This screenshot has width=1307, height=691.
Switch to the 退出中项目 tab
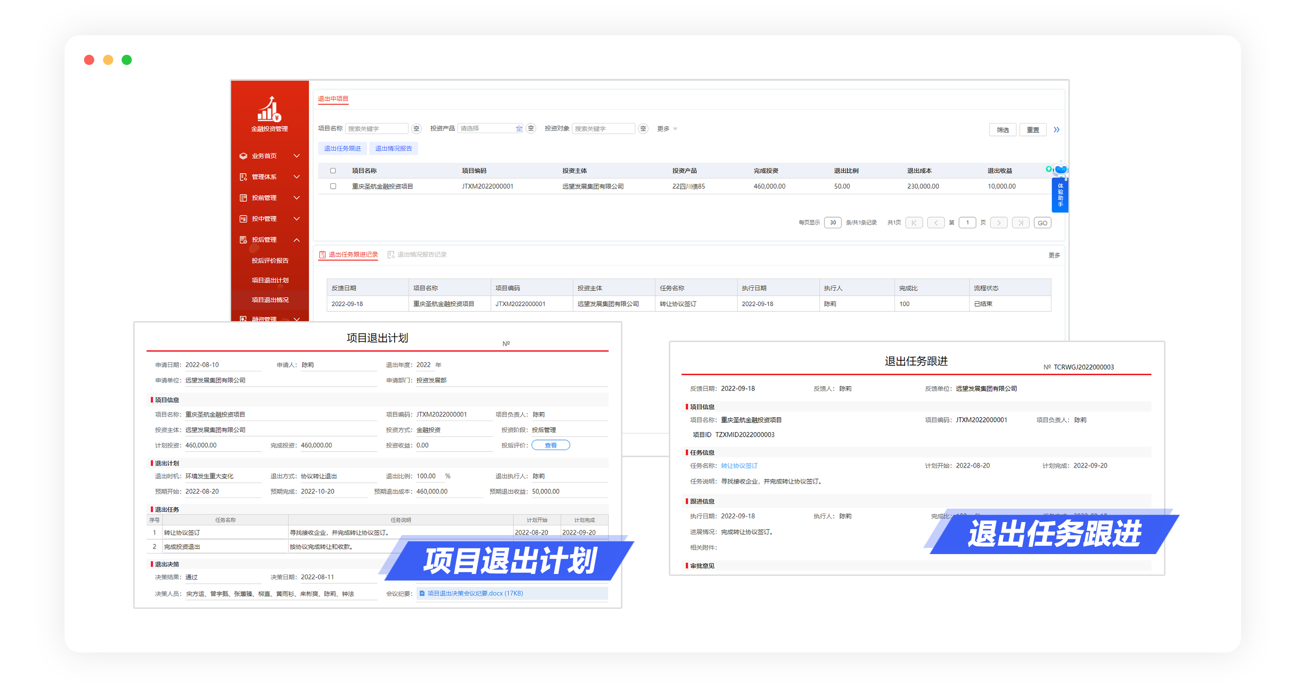point(333,99)
